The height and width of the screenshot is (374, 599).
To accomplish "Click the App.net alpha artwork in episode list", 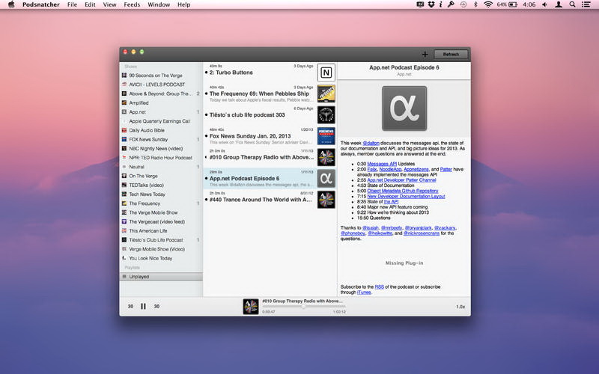I will click(326, 178).
